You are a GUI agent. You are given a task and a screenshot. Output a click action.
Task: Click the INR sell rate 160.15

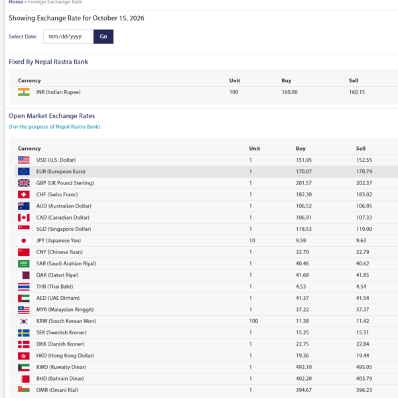pos(357,92)
